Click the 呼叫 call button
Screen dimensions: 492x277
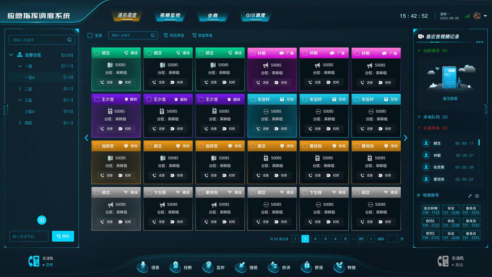click(x=63, y=236)
